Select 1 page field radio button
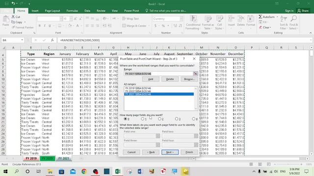The image size is (314, 176). pyautogui.click(x=142, y=119)
